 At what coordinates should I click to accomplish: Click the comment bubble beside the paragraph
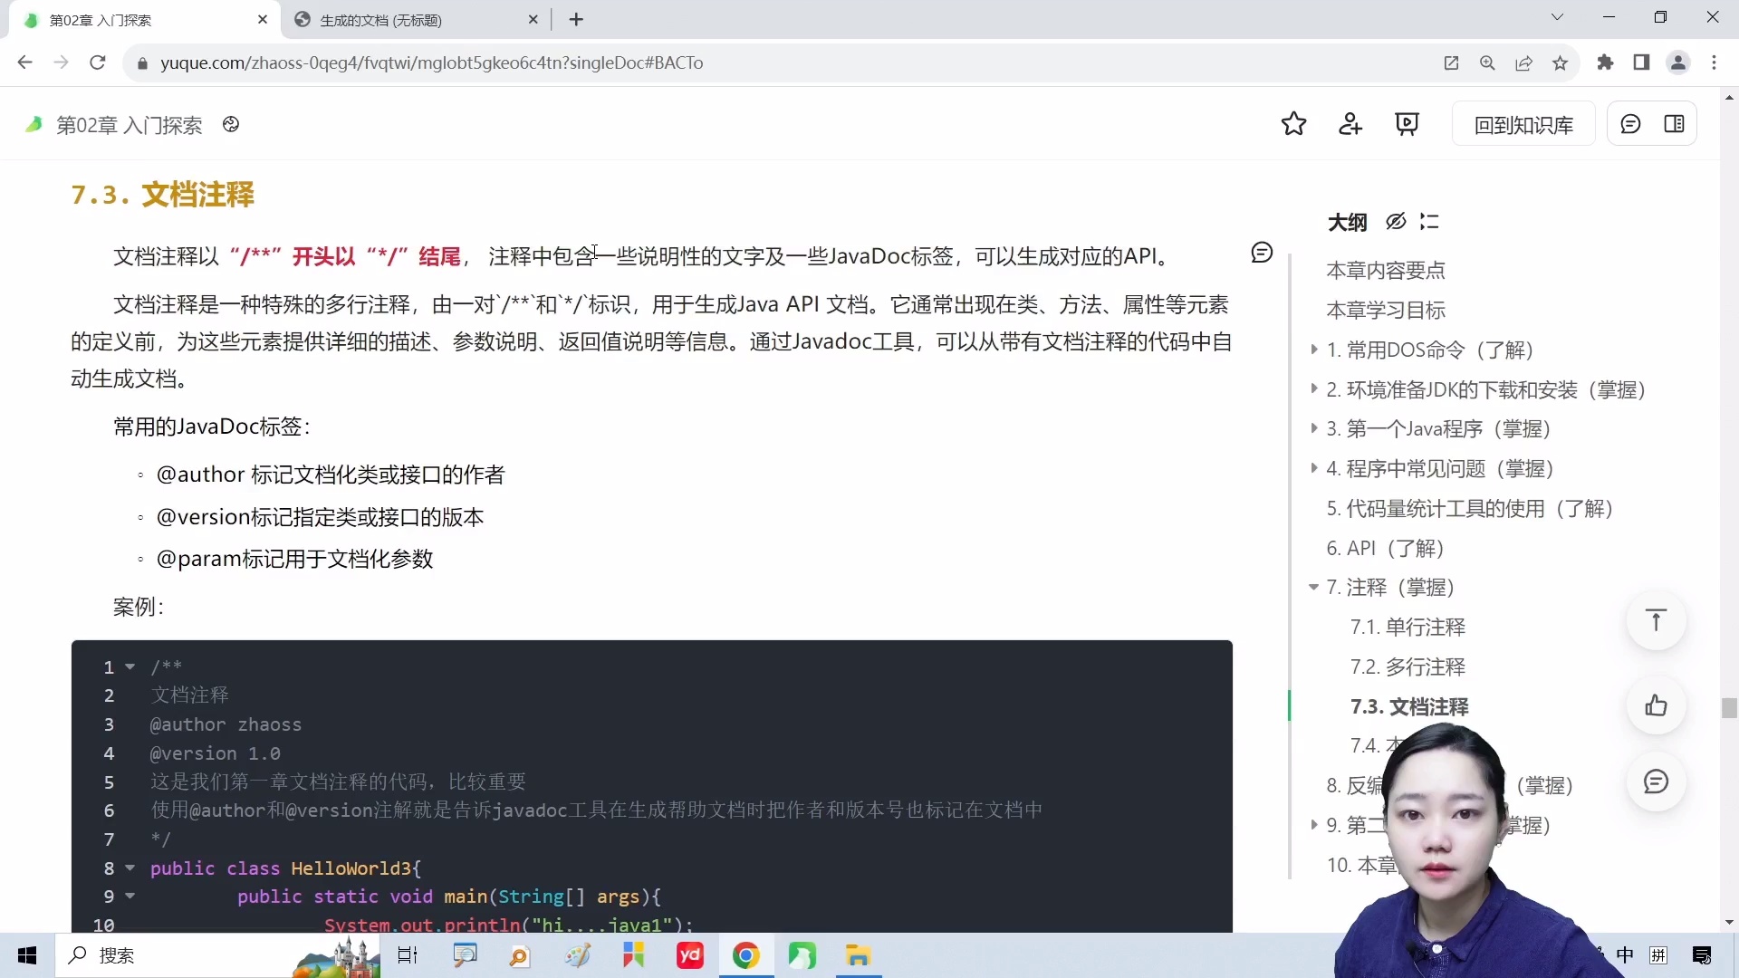pos(1263,252)
